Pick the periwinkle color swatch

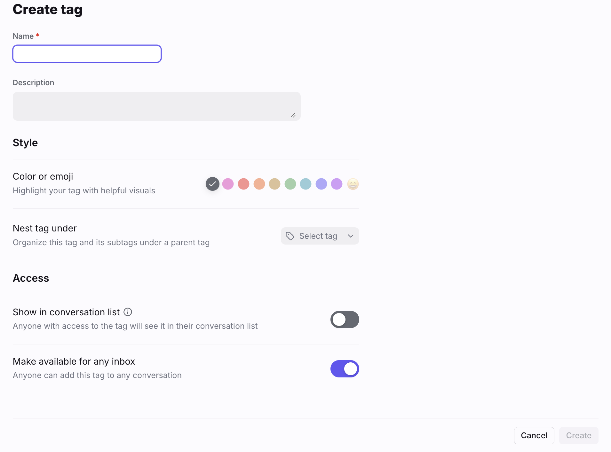(x=321, y=184)
